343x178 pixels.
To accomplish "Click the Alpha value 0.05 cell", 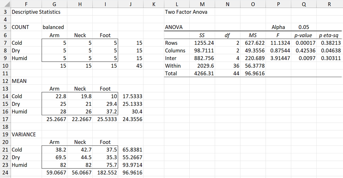I will point(304,27).
